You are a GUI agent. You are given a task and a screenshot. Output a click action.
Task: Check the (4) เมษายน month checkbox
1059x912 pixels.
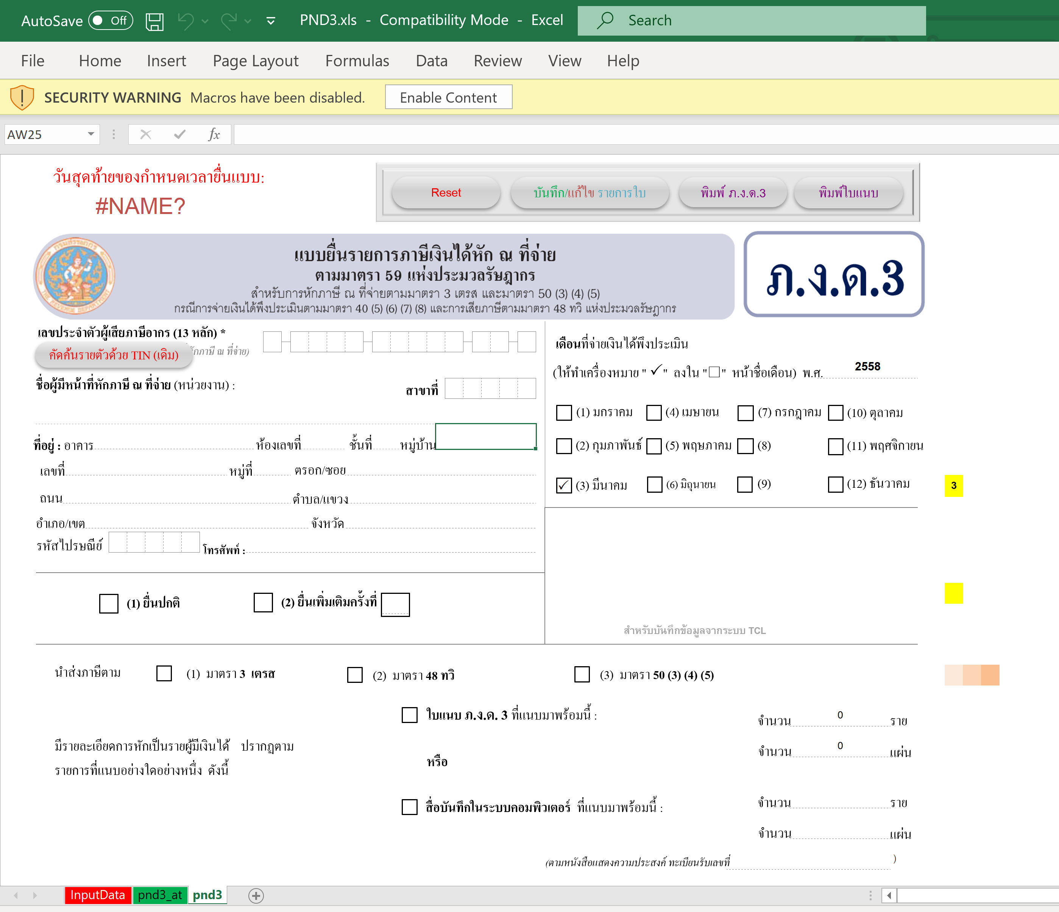[654, 412]
